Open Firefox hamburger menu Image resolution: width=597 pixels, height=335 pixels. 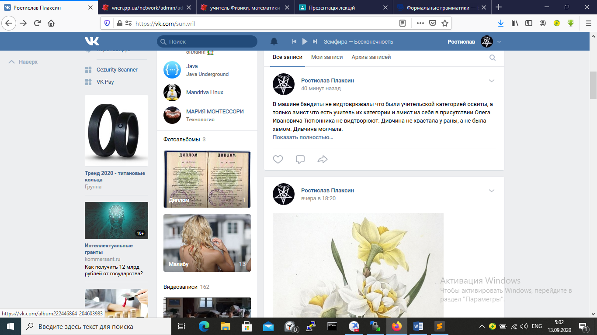[x=588, y=23]
